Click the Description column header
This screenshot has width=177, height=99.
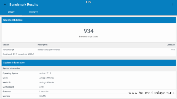point(42,45)
